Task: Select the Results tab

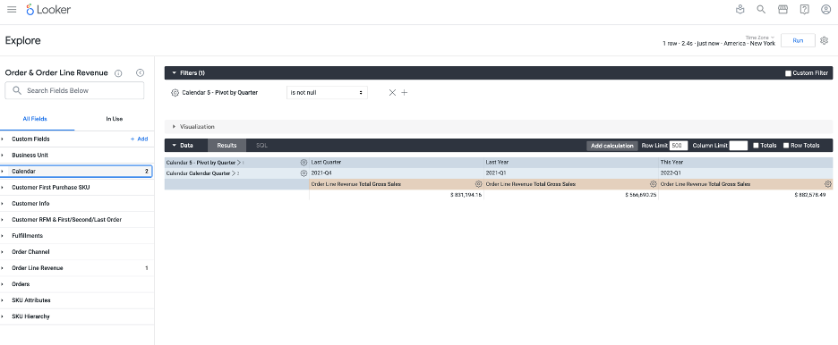Action: 227,145
